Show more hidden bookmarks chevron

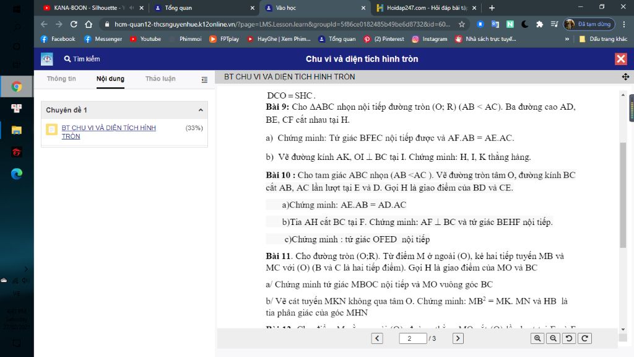(567, 39)
